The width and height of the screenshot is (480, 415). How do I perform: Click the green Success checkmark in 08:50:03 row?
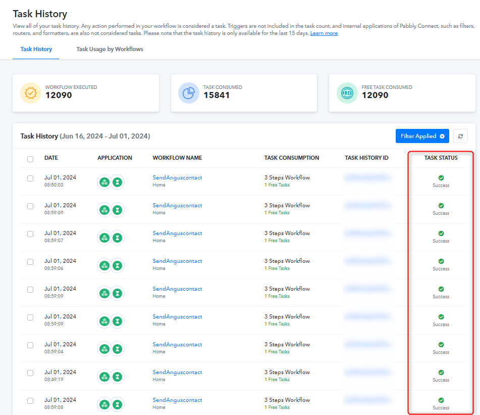[x=441, y=178]
